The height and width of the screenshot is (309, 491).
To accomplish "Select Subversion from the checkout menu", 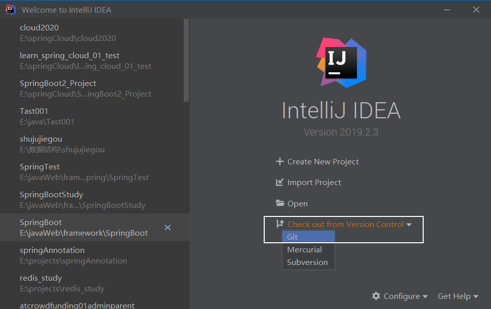I will click(x=308, y=262).
